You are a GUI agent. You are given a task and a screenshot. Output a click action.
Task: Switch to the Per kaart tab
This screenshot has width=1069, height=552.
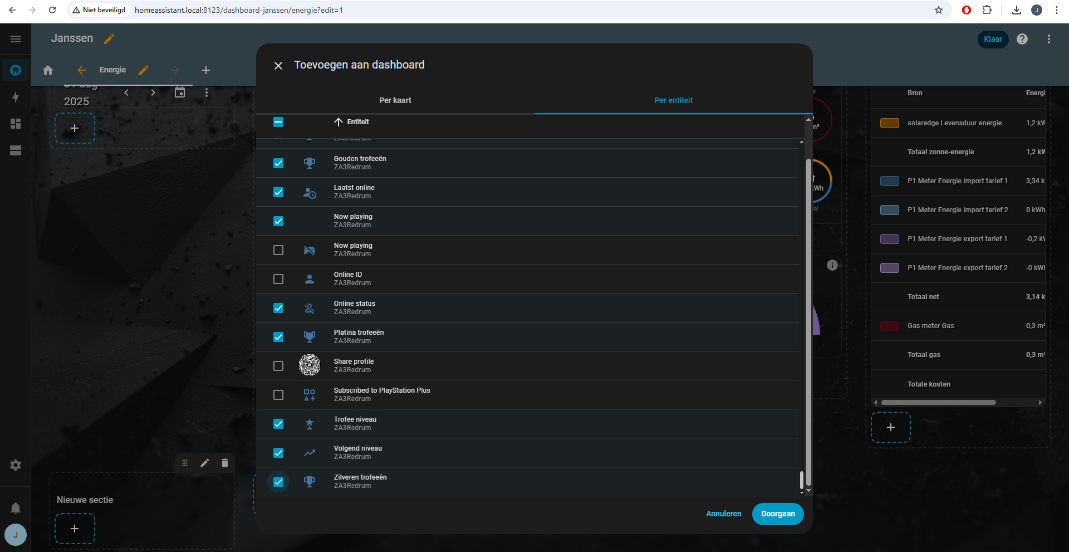395,100
